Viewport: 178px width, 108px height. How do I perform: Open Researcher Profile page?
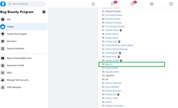(x=24, y=65)
